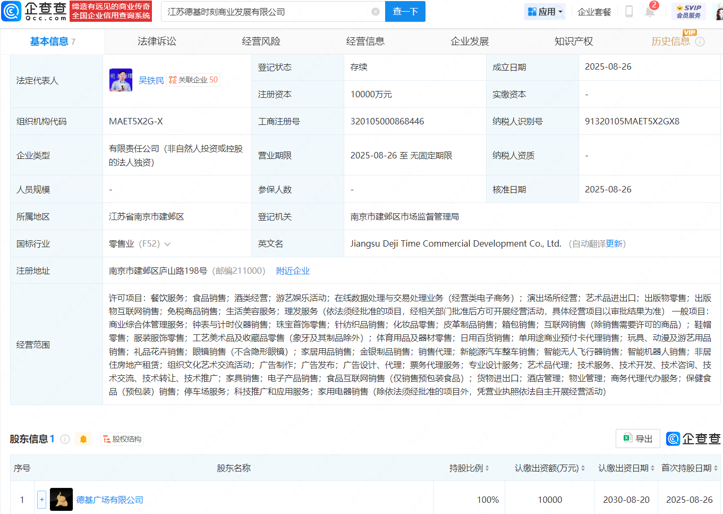Open the 企业套餐 link
The image size is (723, 514).
pos(594,12)
